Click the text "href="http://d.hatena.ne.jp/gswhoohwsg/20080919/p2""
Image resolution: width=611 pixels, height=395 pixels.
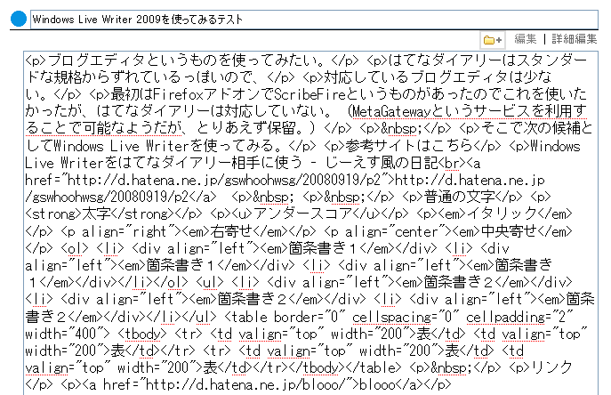click(x=210, y=180)
